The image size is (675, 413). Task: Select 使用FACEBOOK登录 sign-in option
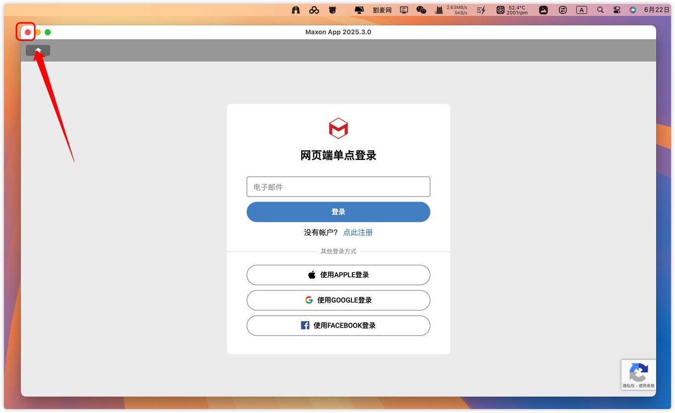(x=338, y=326)
